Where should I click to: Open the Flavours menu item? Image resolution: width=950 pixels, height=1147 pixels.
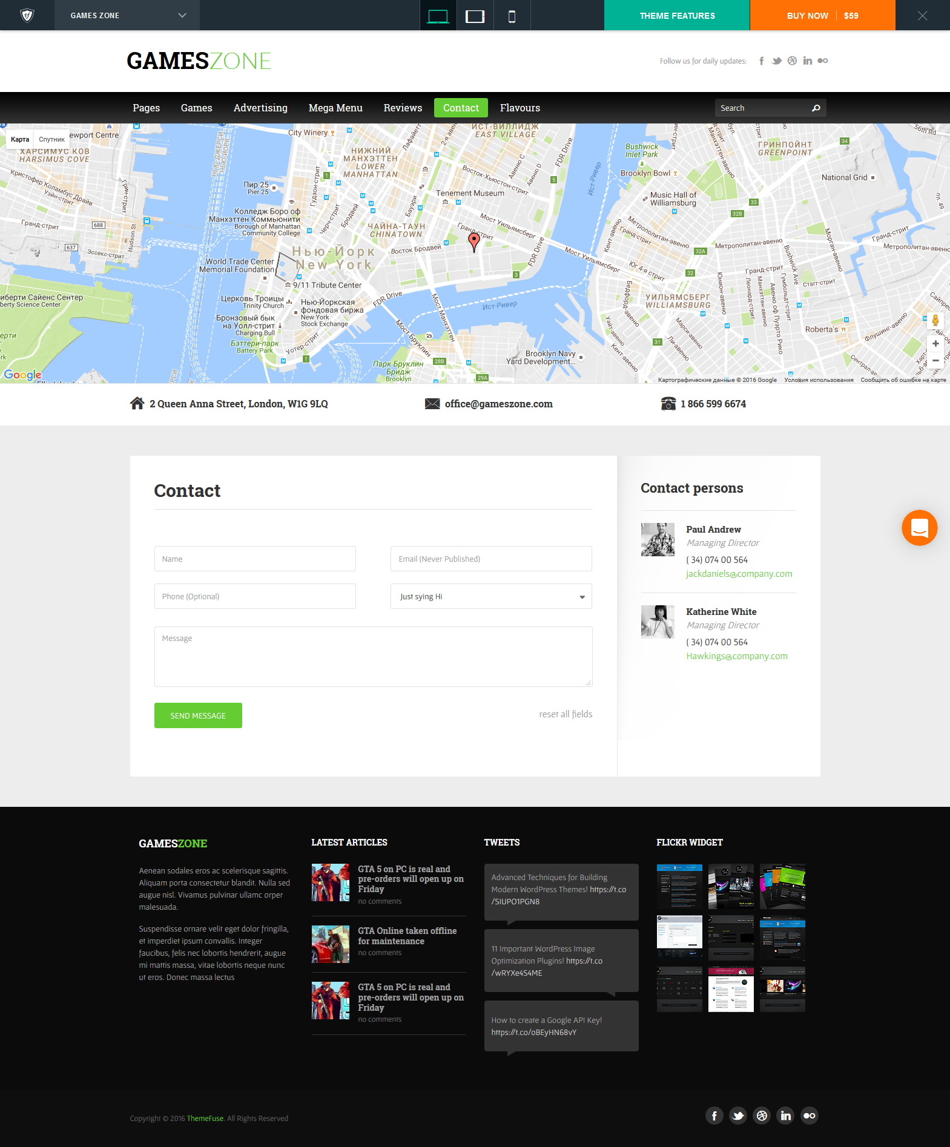pyautogui.click(x=520, y=108)
